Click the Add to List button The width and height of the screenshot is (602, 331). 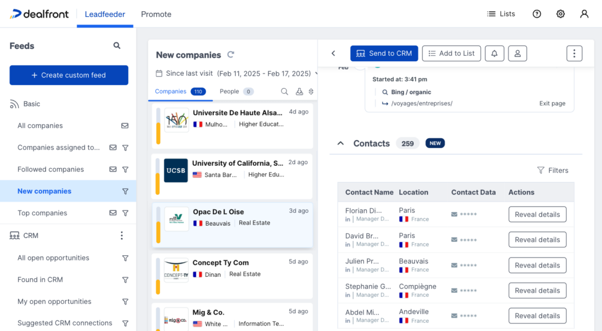tap(451, 54)
